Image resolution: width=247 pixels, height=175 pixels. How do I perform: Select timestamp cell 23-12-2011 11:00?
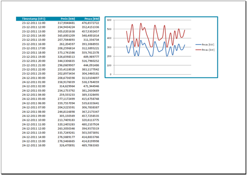pyautogui.click(x=34, y=23)
